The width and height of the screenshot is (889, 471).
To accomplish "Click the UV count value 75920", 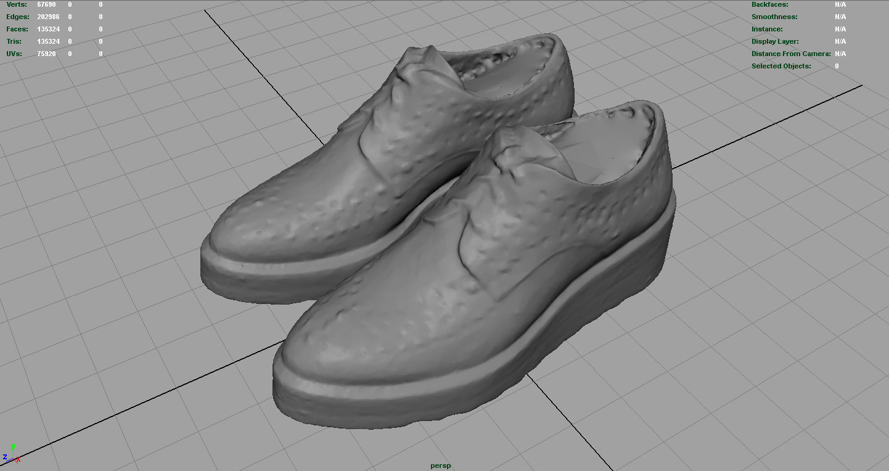I will [46, 54].
